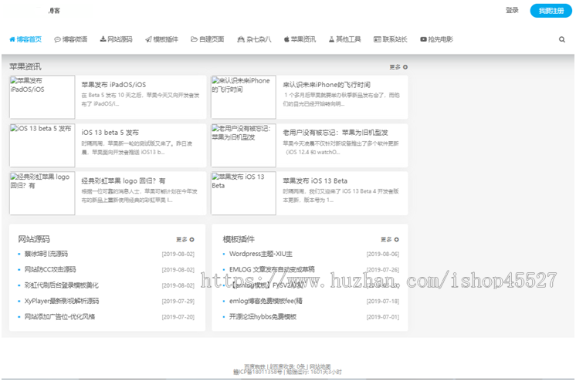576x381 pixels.
Task: Open the 来认识未来iPhone thumbnail image
Action: [x=243, y=97]
